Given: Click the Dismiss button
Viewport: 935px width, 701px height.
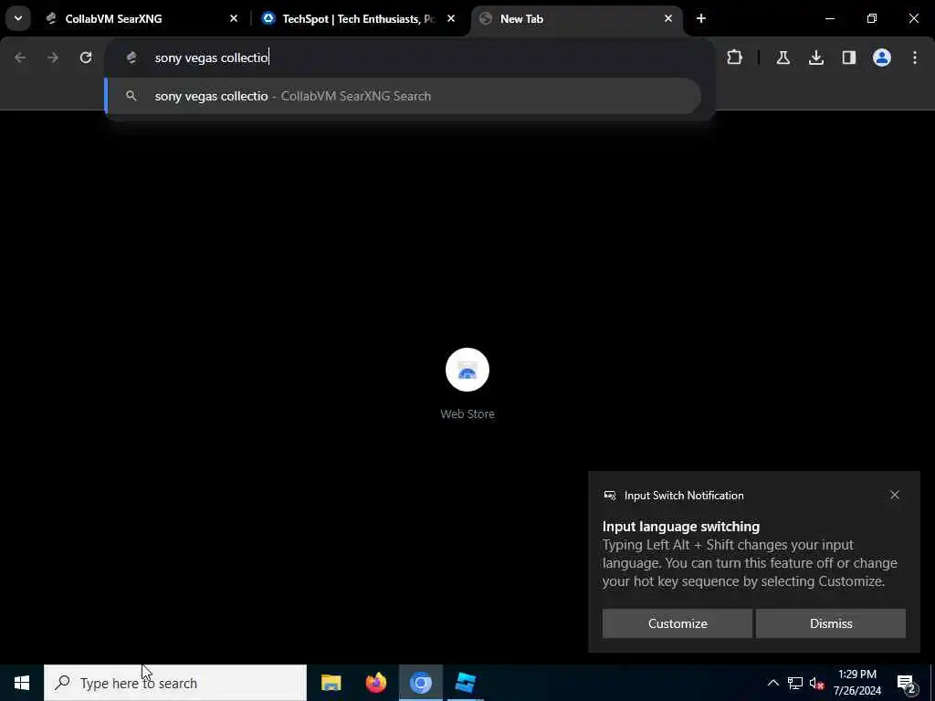Looking at the screenshot, I should pos(831,623).
